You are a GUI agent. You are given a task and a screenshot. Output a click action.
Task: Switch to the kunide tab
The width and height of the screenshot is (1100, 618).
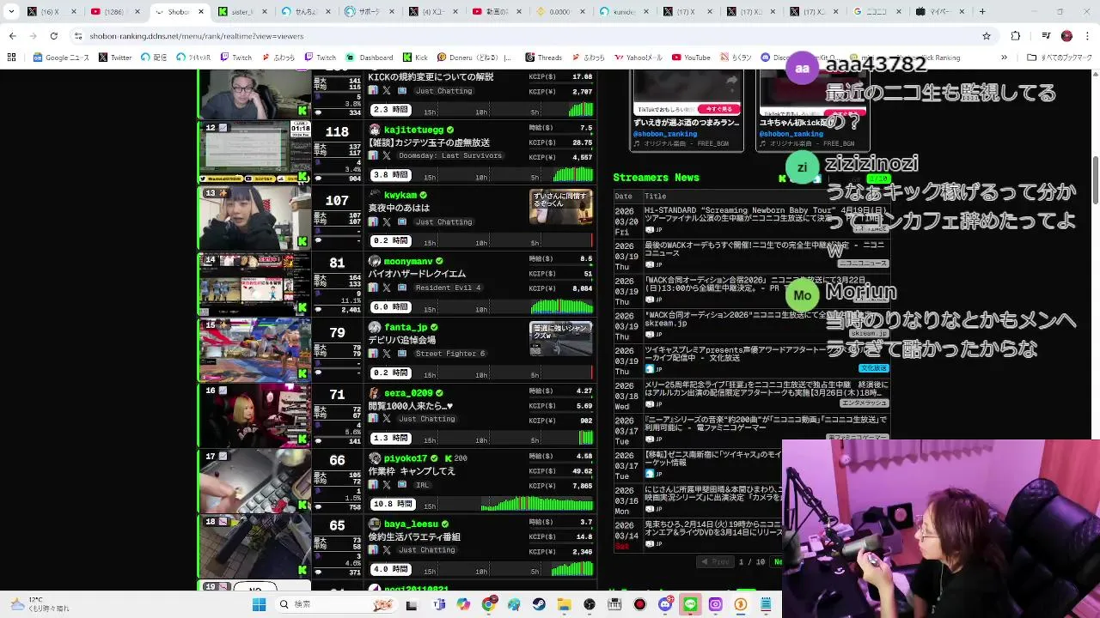624,12
